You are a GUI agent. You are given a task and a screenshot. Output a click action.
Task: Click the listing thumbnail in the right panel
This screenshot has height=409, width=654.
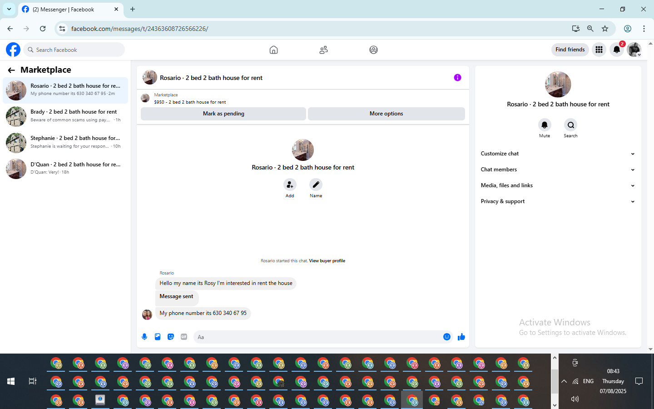pos(558,85)
